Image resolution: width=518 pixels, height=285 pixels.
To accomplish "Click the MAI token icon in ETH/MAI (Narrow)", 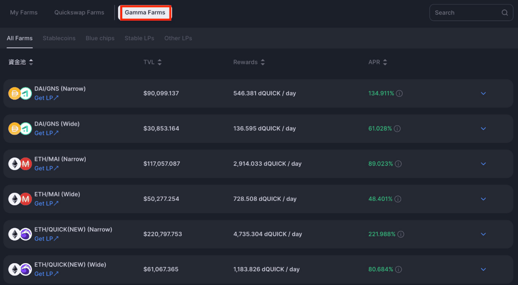I will (26, 164).
